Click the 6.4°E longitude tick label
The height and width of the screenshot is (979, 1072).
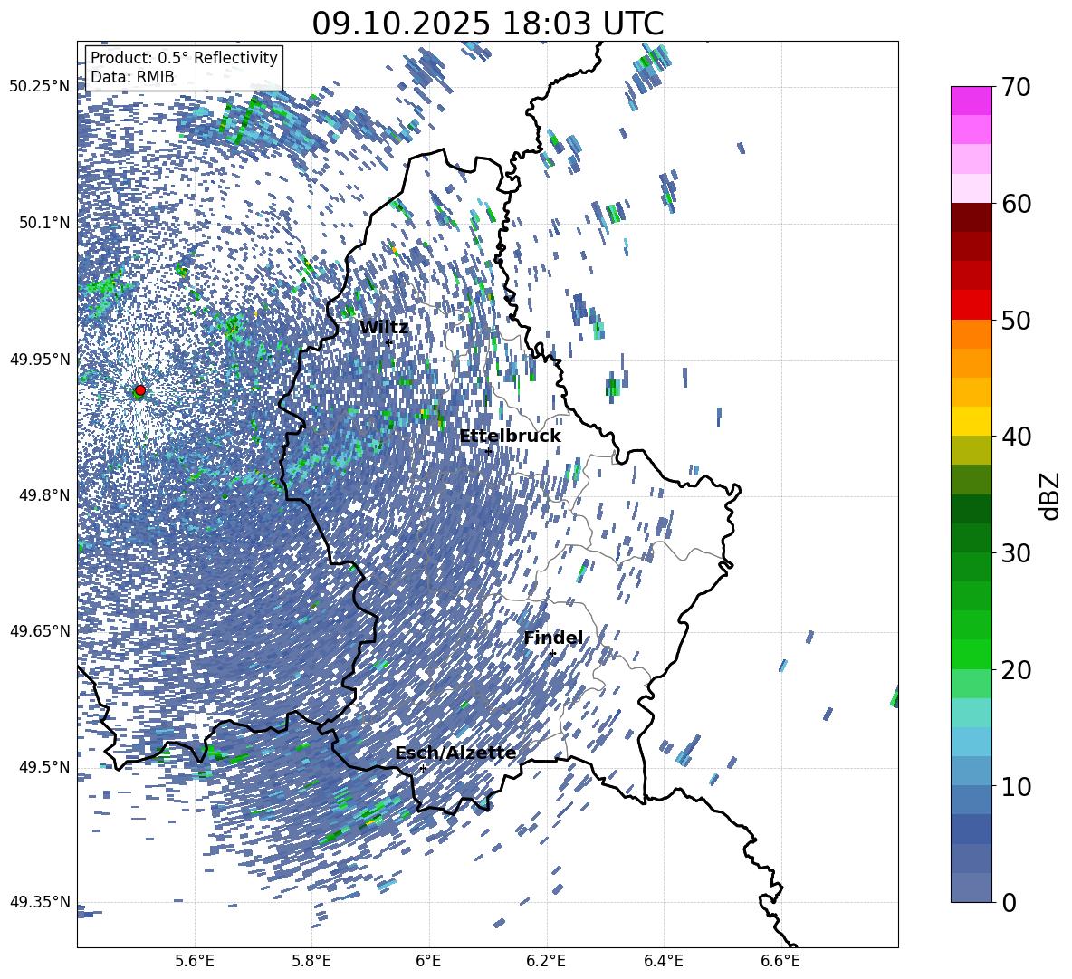coord(663,961)
